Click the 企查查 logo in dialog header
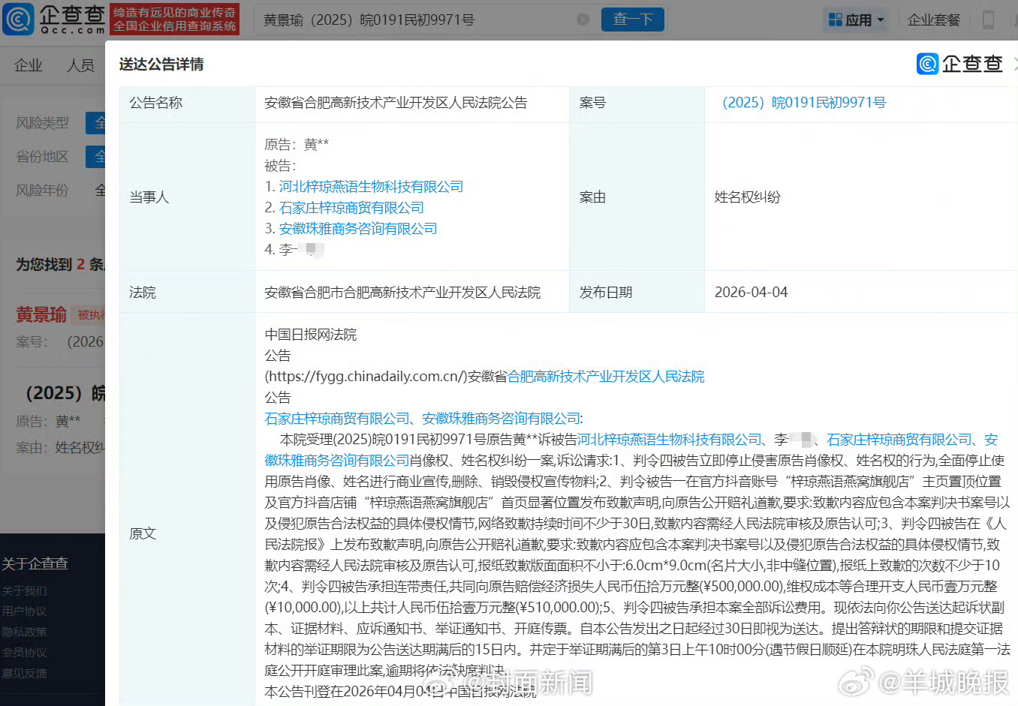This screenshot has width=1018, height=706. [959, 65]
